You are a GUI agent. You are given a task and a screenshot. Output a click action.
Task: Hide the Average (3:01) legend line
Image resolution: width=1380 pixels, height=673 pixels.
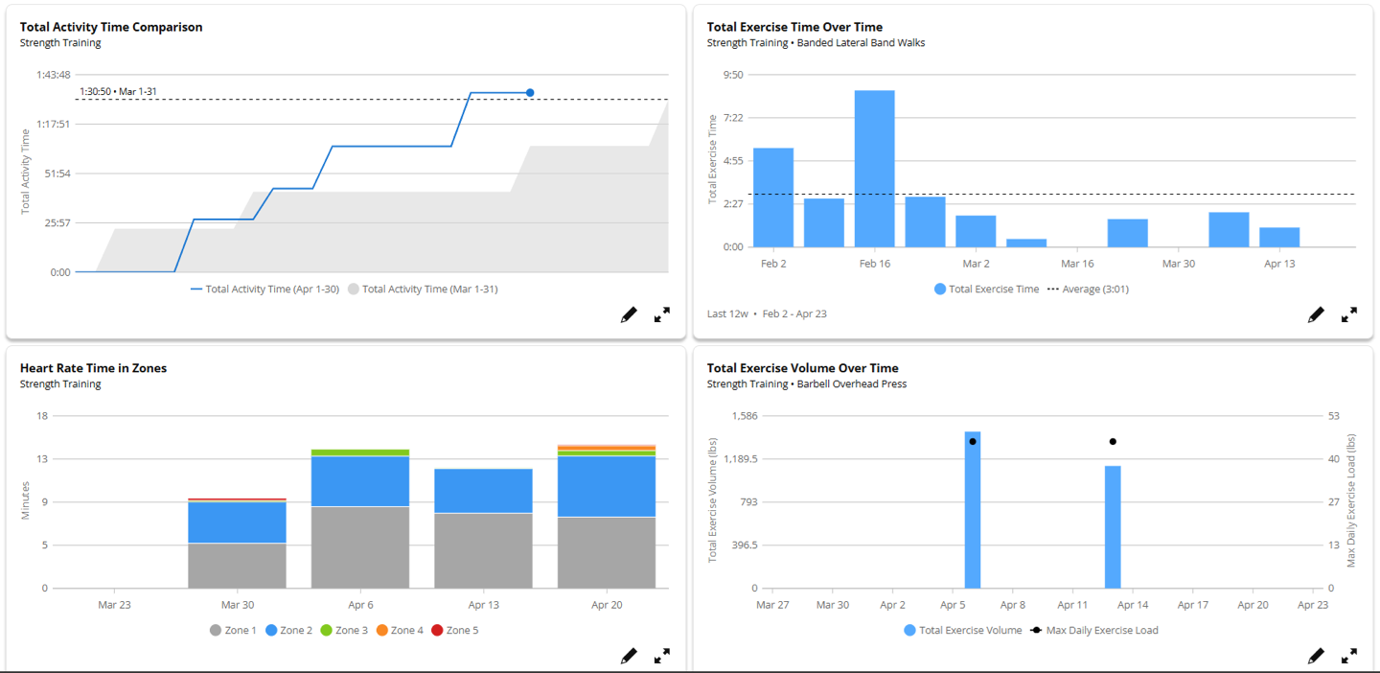click(1087, 289)
